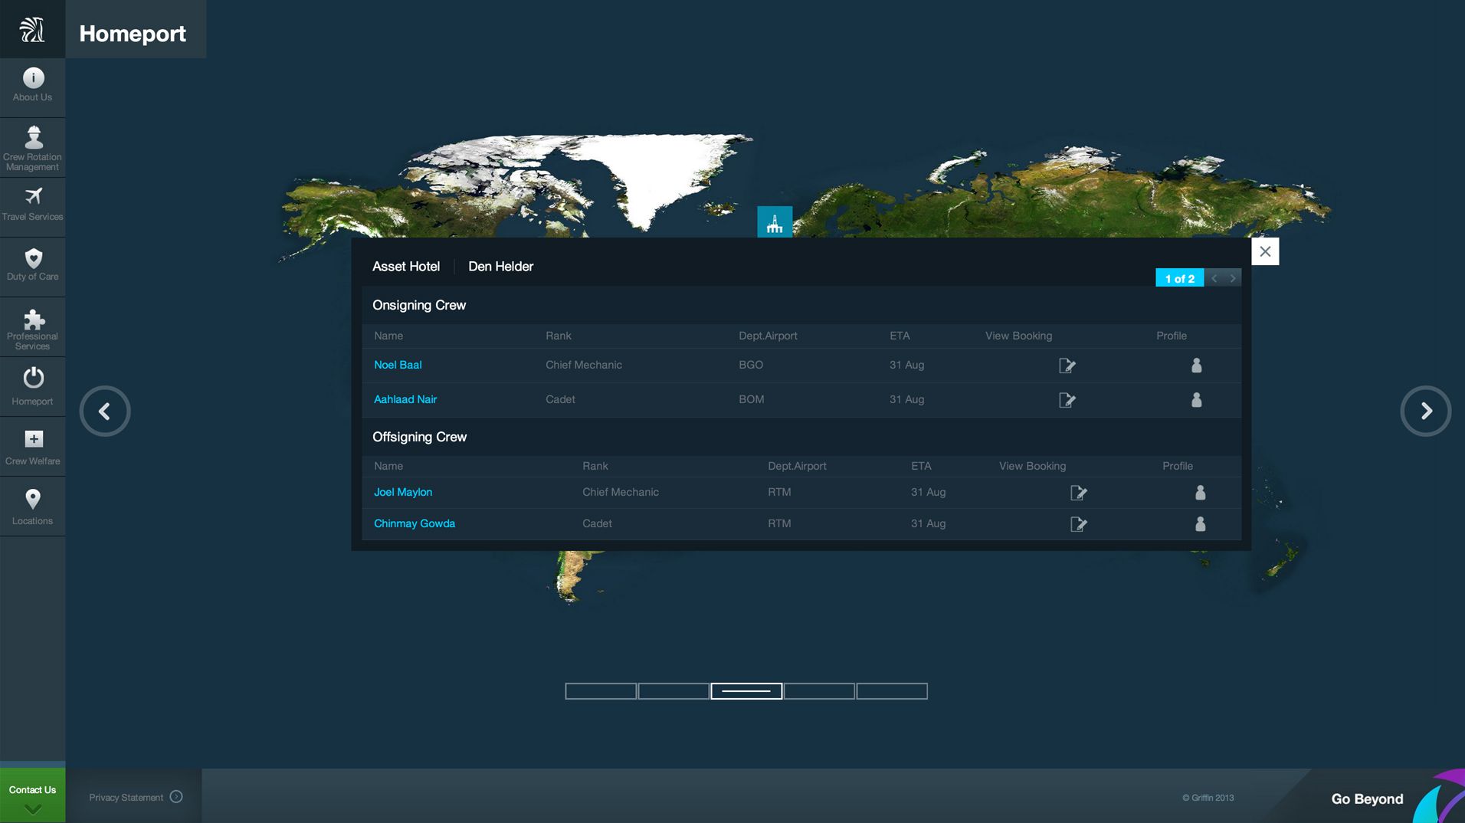Click the Griffin logo icon
Viewport: 1465px width, 823px height.
(32, 29)
